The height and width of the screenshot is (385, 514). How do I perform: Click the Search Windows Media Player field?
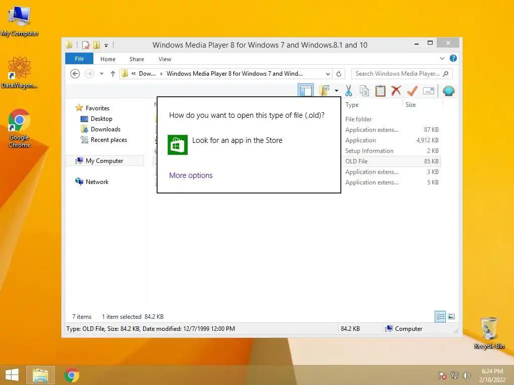click(x=402, y=74)
